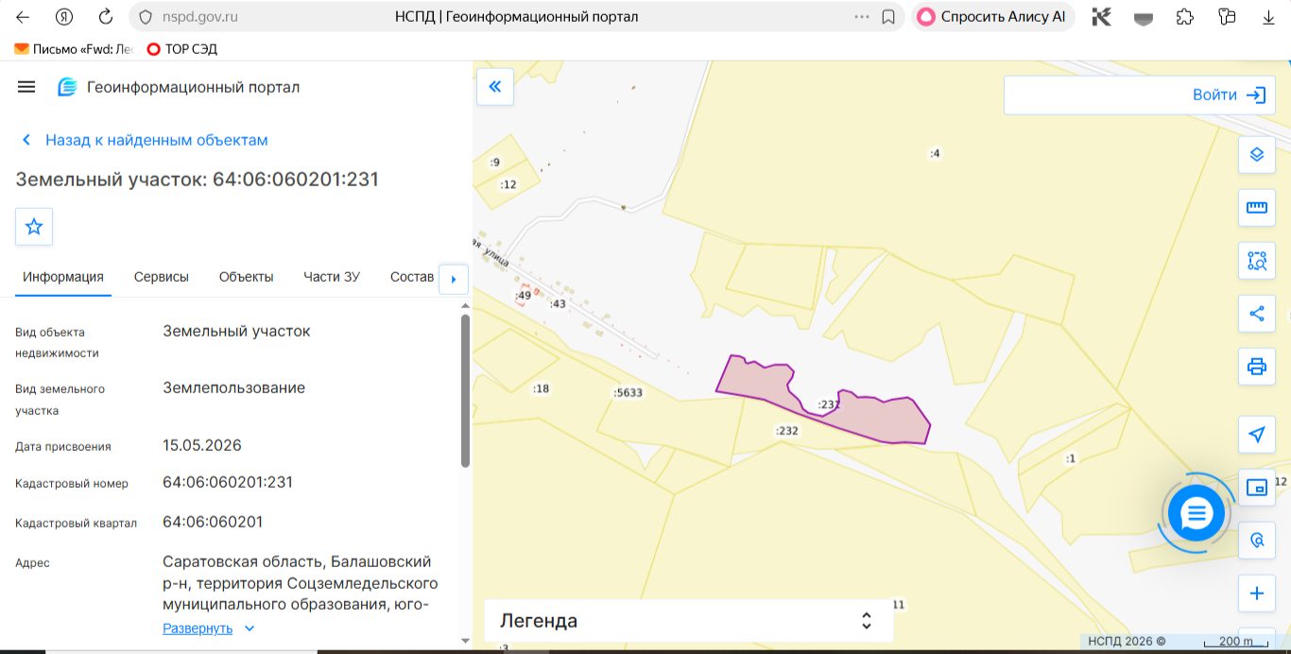Activate the area selection search tool

click(x=1257, y=261)
